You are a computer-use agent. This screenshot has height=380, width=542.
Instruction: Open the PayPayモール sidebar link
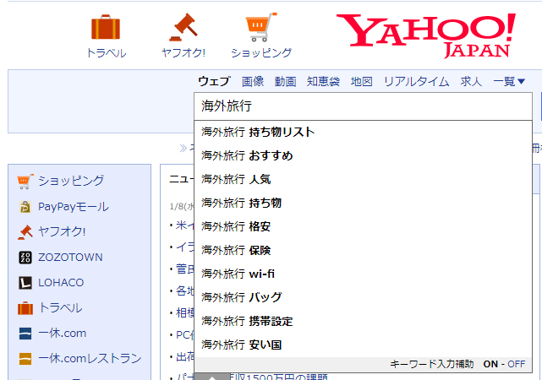coord(74,207)
